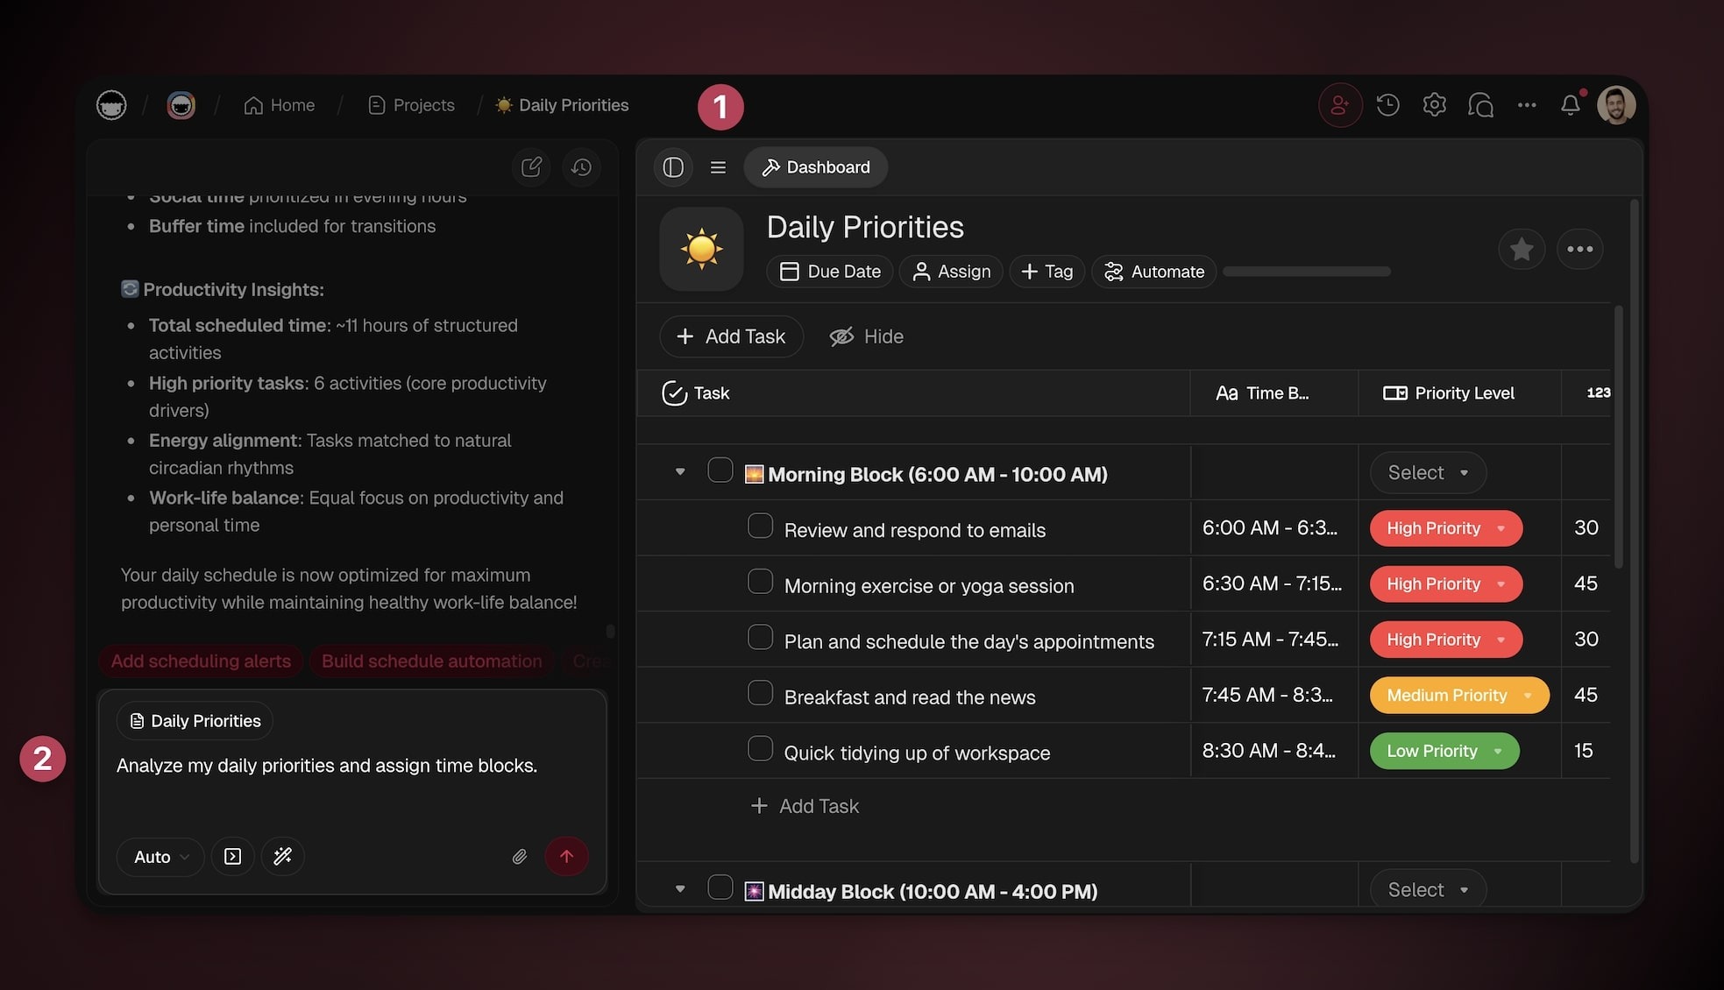
Task: Click the notifications bell icon
Action: [x=1570, y=105]
